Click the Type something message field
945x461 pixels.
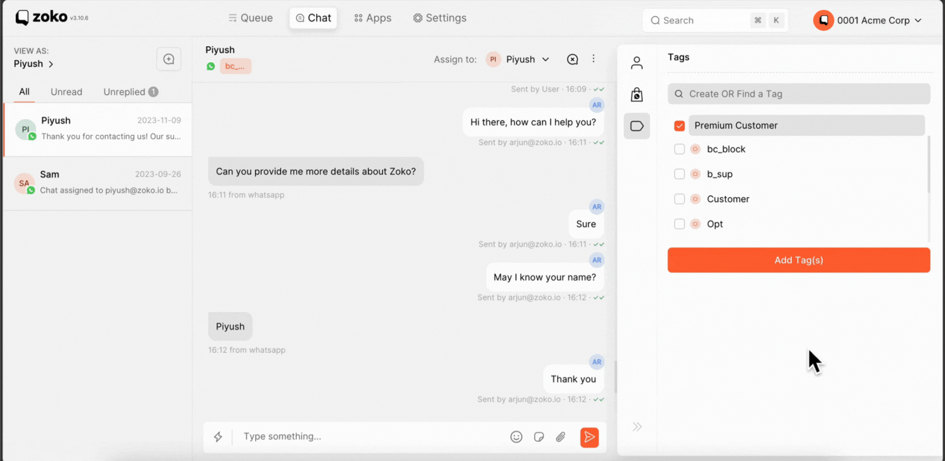point(370,436)
